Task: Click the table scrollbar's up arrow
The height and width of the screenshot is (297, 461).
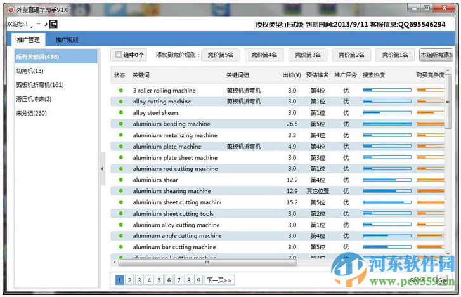Action: [448, 70]
